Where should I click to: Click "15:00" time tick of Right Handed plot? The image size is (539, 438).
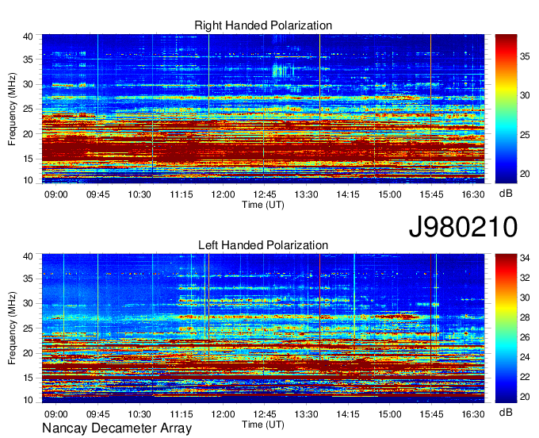(x=389, y=194)
